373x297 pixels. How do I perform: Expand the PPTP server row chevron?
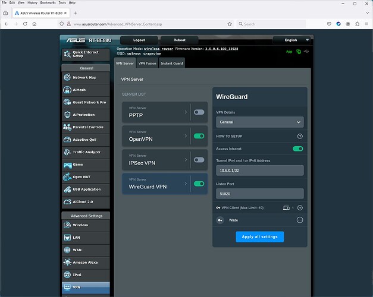pyautogui.click(x=186, y=112)
